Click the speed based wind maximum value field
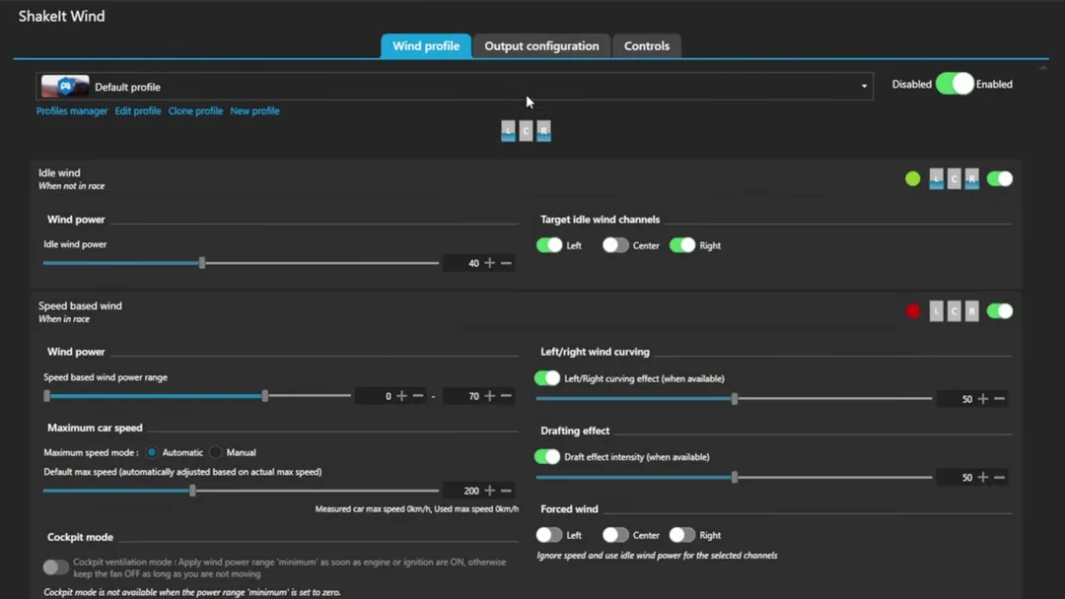 pyautogui.click(x=462, y=395)
